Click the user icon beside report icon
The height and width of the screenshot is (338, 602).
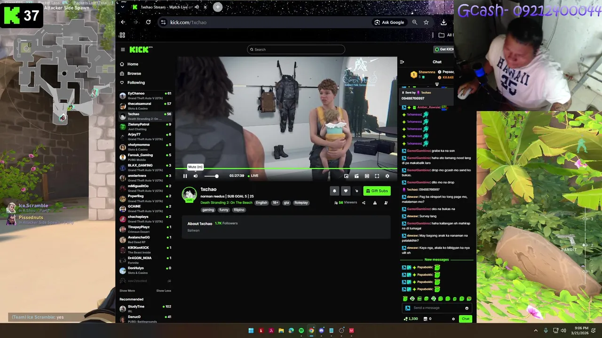click(386, 203)
